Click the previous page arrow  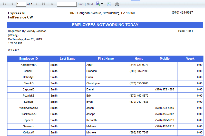(x=12, y=4)
